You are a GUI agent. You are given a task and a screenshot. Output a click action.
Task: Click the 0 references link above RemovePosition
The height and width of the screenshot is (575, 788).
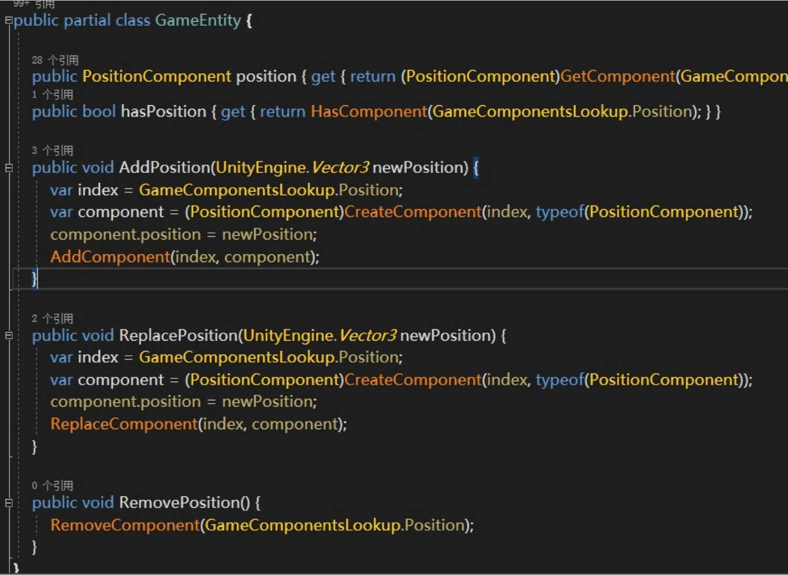tap(53, 486)
